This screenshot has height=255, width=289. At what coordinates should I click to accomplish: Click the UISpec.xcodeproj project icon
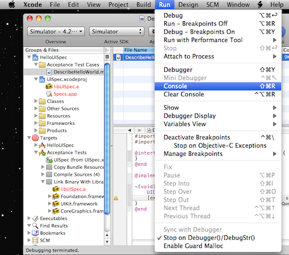point(42,79)
